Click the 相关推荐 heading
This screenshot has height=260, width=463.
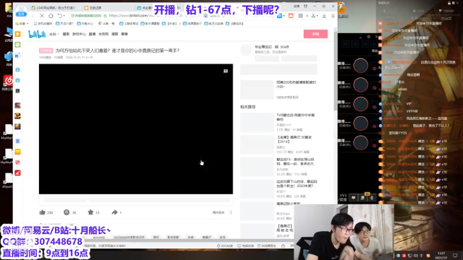pyautogui.click(x=247, y=107)
